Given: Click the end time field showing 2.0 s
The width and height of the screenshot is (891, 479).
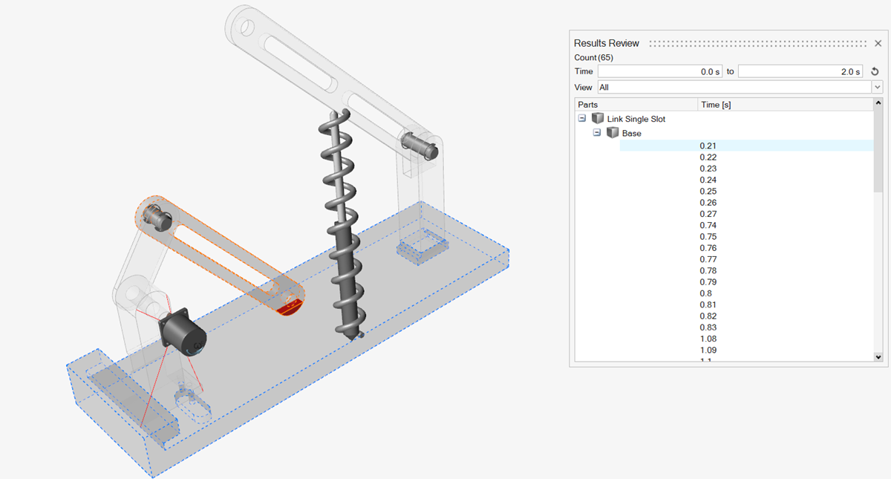Looking at the screenshot, I should (800, 72).
